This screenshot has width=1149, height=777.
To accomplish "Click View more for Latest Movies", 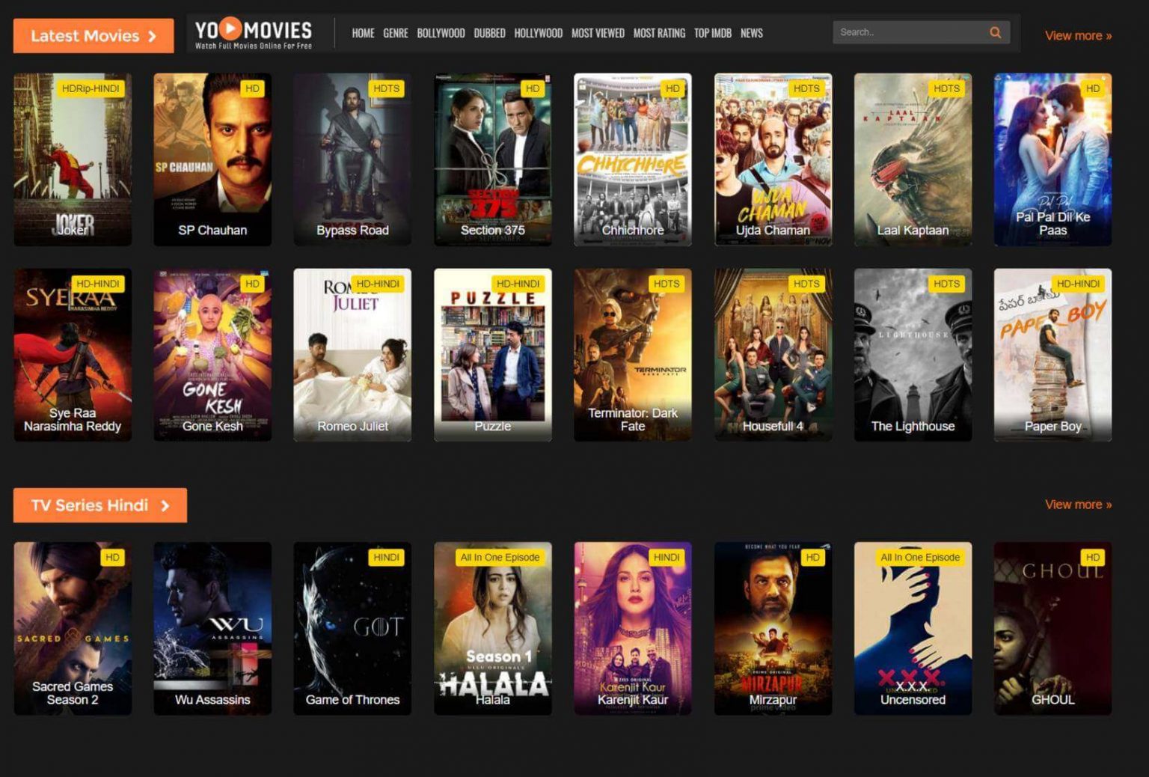I will click(x=1078, y=35).
